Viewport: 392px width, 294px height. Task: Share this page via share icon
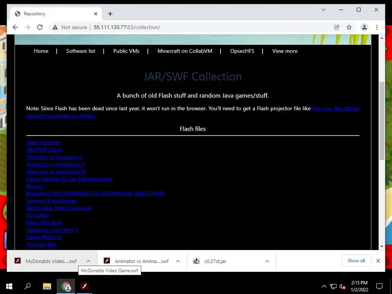pyautogui.click(x=337, y=27)
